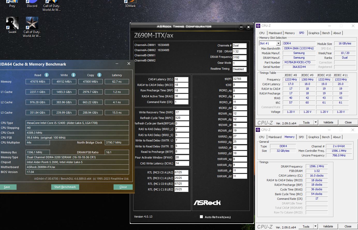Select the 3DMark desktop shortcut

[x=130, y=4]
